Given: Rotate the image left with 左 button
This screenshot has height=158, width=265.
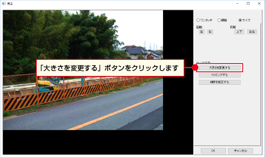Looking at the screenshot, I should 201,32.
